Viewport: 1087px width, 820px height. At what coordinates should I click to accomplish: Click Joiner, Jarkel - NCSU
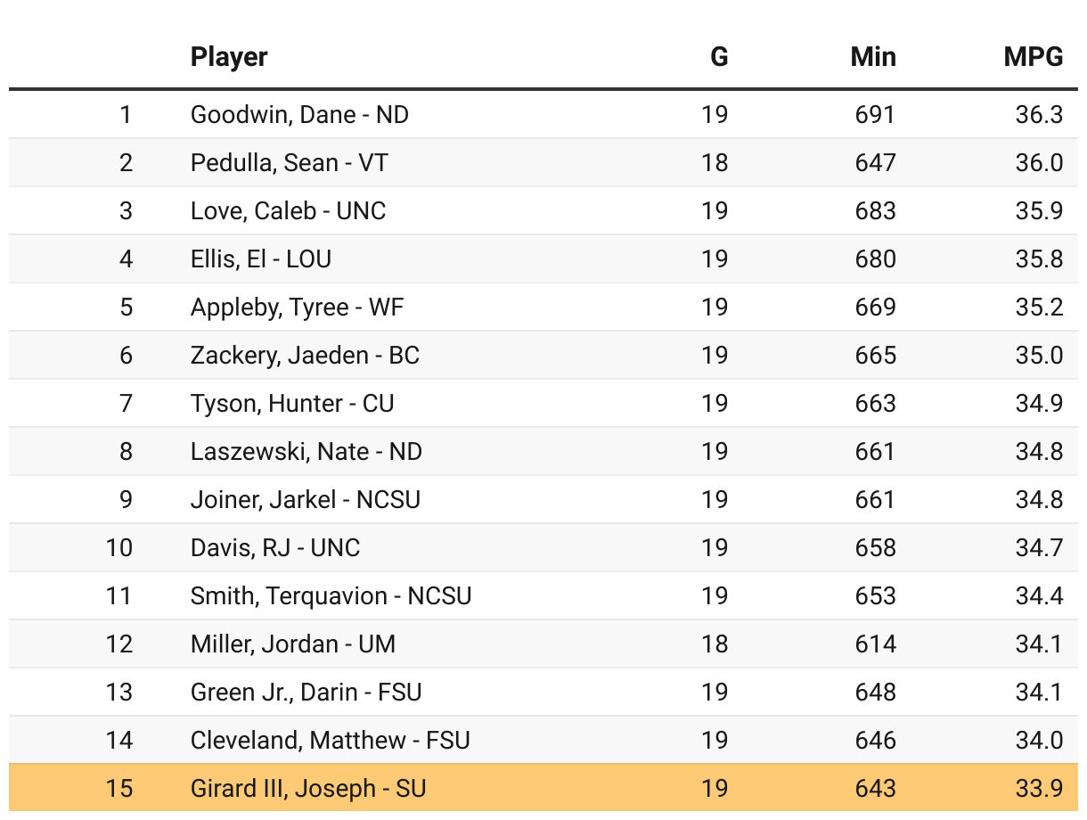click(x=305, y=500)
